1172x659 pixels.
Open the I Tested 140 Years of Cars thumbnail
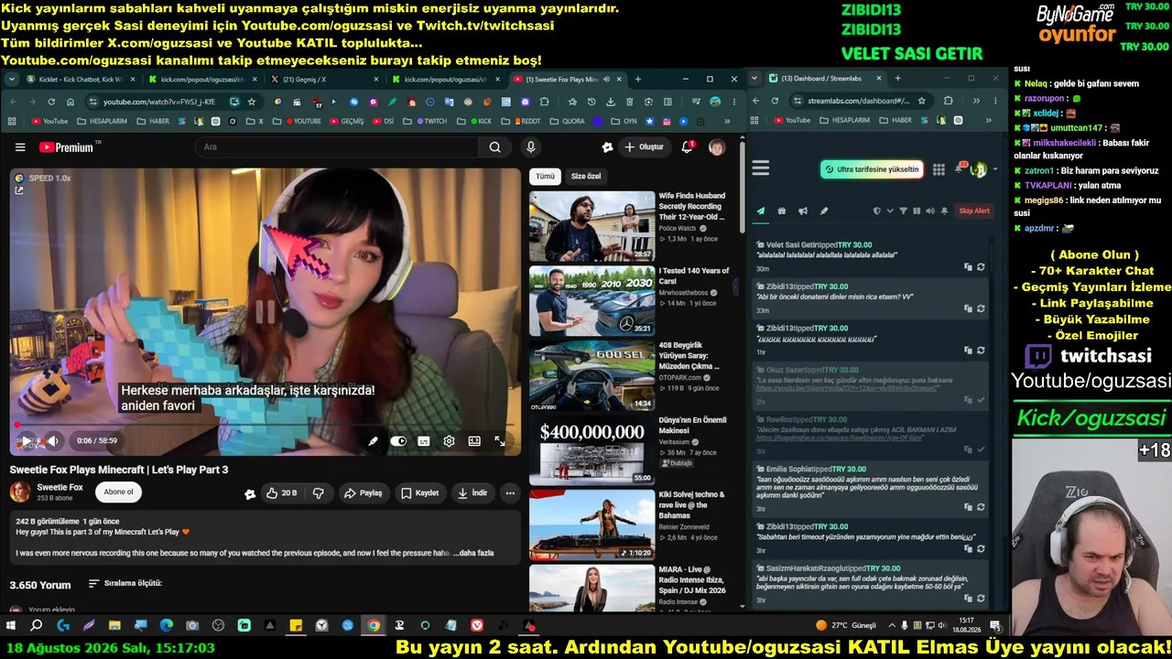pos(591,301)
